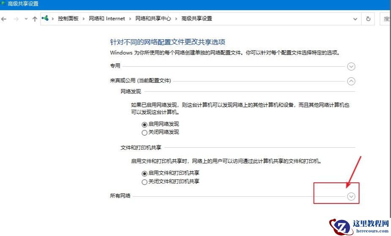This screenshot has height=236, width=391.
Task: Open 控制面板 breadcrumb
Action: tap(68, 19)
